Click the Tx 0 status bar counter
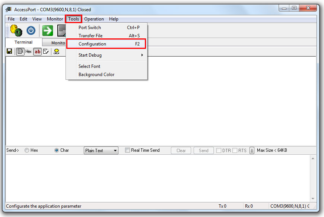Image resolution: width=324 pixels, height=217 pixels. (223, 206)
